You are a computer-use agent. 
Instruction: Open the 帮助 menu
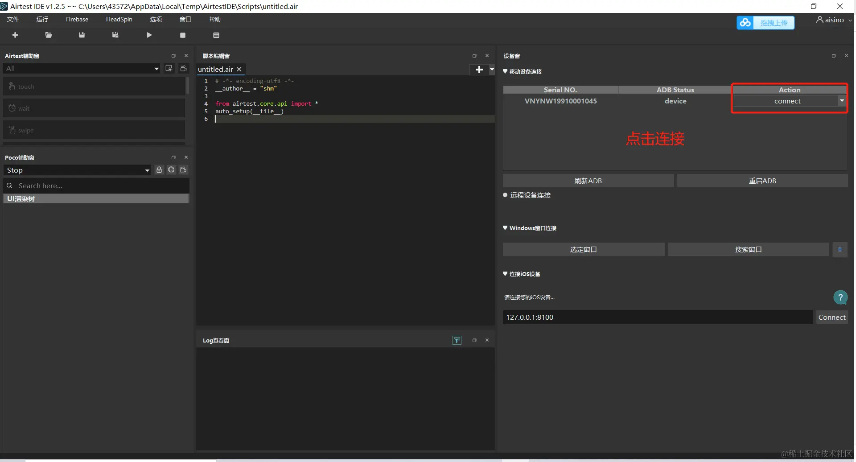click(x=215, y=19)
